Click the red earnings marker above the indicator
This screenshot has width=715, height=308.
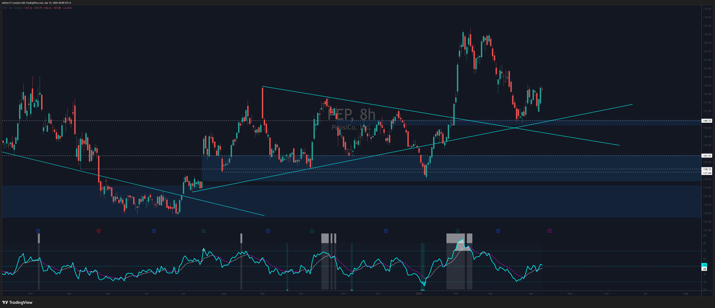coord(99,230)
